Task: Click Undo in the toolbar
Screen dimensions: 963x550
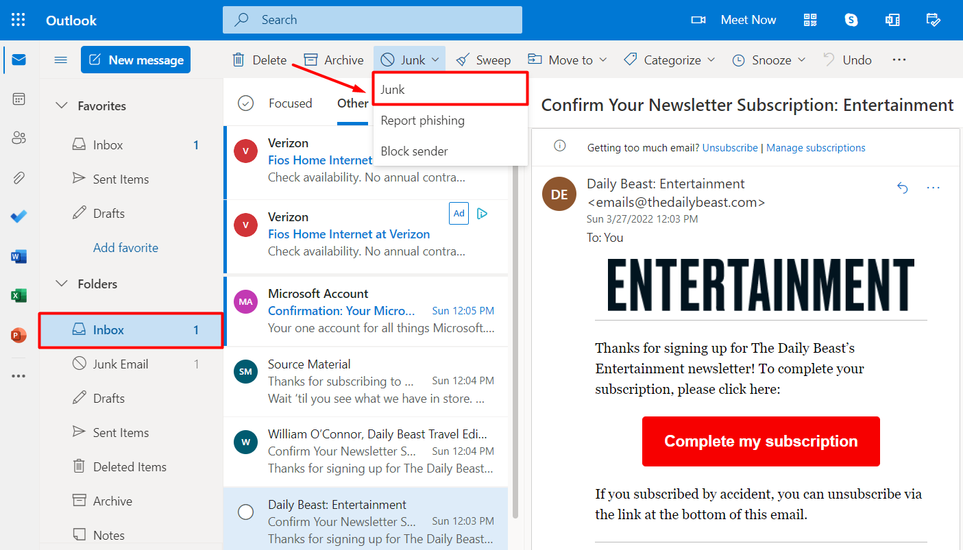Action: [847, 60]
